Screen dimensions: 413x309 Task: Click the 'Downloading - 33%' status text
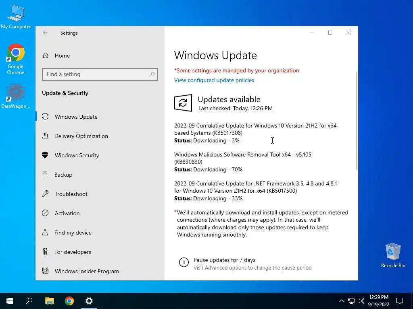click(218, 198)
